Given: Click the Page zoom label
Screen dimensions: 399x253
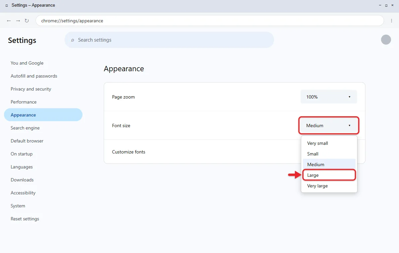Looking at the screenshot, I should pos(123,97).
